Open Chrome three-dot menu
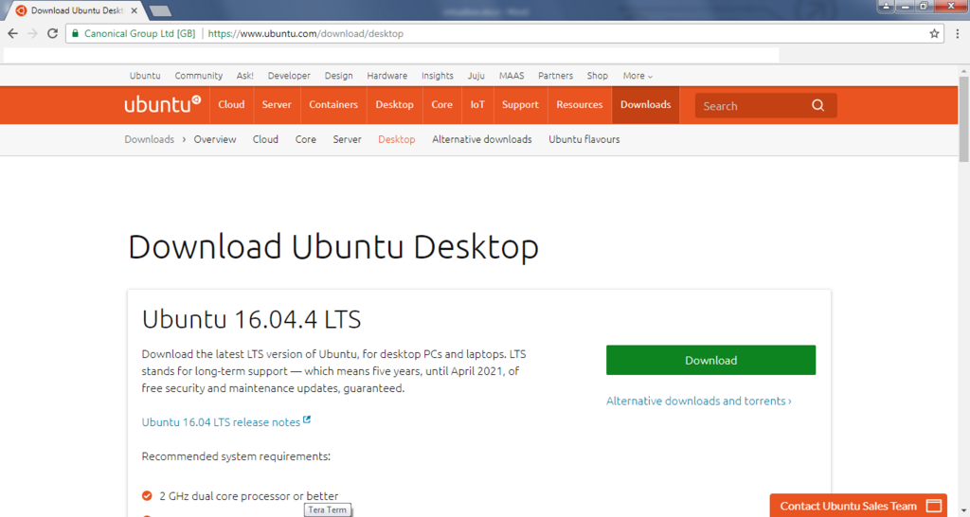The width and height of the screenshot is (970, 517). tap(957, 33)
